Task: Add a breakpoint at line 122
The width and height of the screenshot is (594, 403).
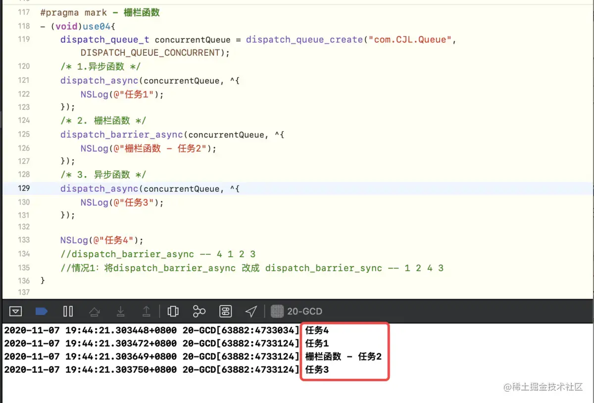Action: [x=24, y=94]
